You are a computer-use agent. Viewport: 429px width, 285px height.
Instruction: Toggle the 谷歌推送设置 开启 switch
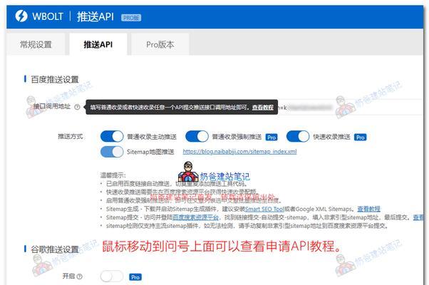(112, 276)
